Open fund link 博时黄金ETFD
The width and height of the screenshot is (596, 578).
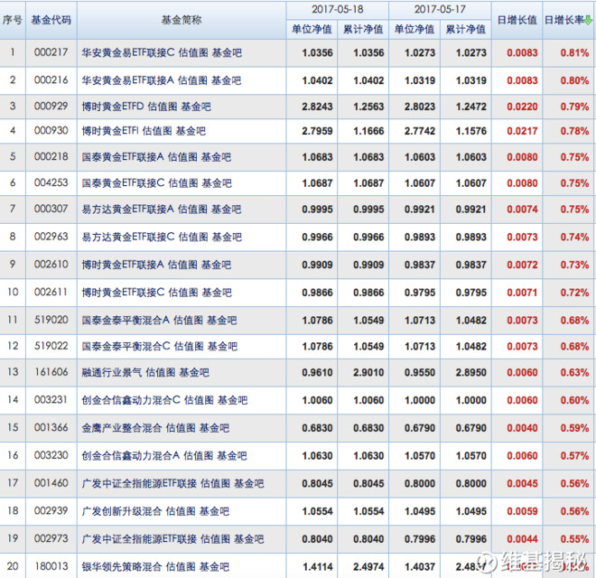[x=113, y=106]
